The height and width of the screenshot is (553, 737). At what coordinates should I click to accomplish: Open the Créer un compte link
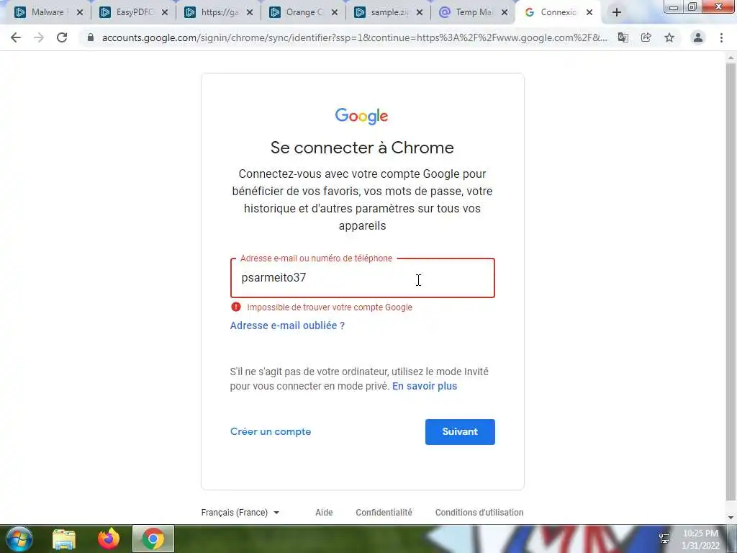pos(271,432)
